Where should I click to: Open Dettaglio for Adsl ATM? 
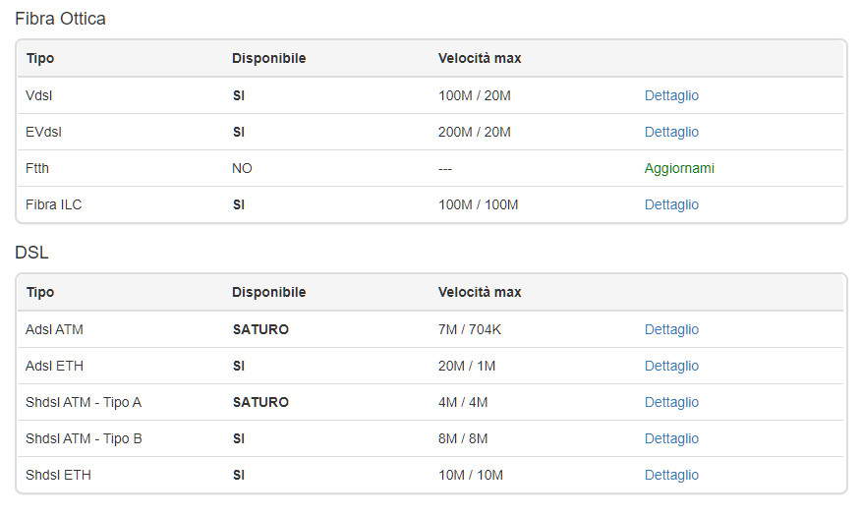click(671, 329)
